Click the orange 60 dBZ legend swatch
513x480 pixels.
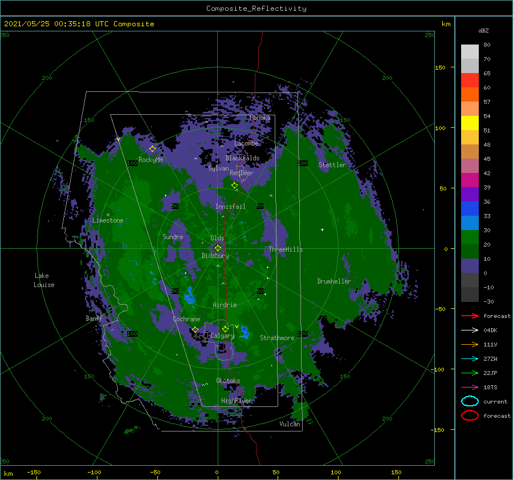470,95
